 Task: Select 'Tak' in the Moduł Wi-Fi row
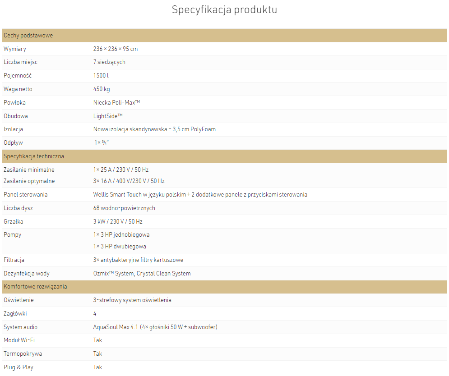click(x=97, y=340)
